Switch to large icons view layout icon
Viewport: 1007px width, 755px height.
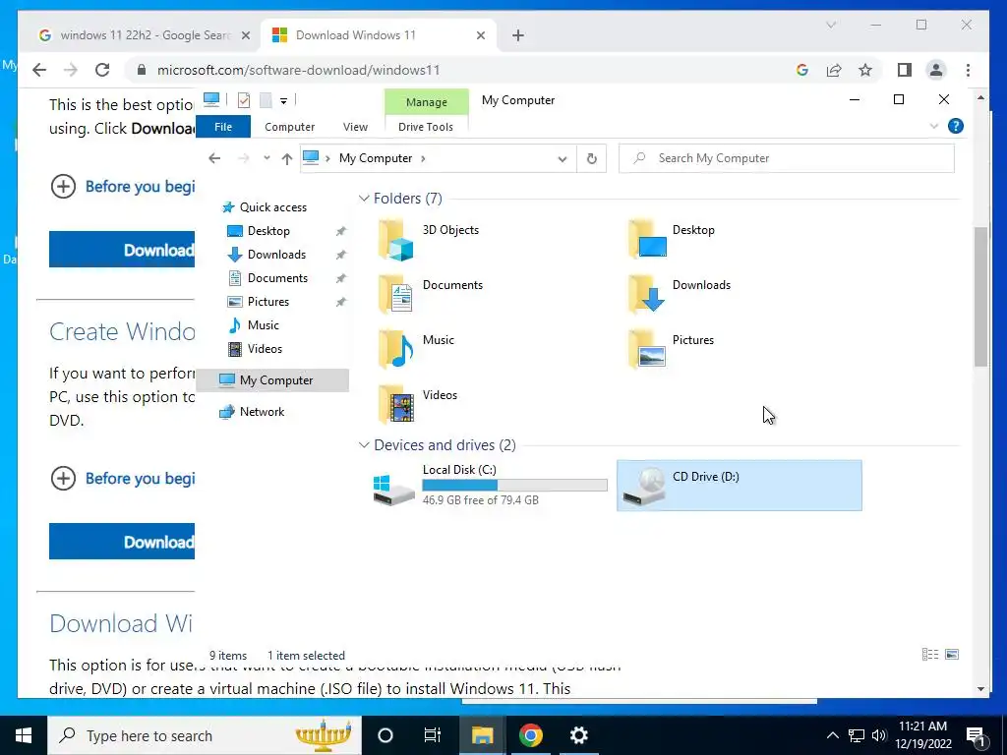click(952, 654)
